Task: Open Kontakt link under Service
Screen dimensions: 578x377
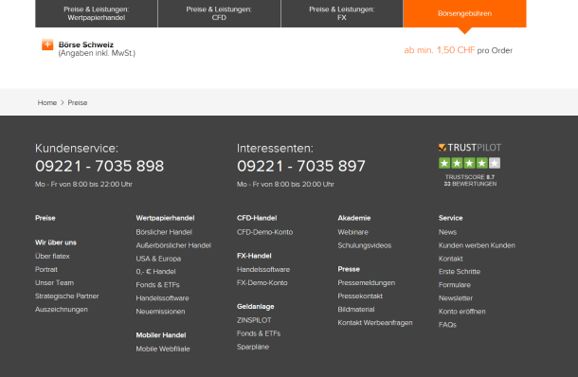Action: (450, 259)
